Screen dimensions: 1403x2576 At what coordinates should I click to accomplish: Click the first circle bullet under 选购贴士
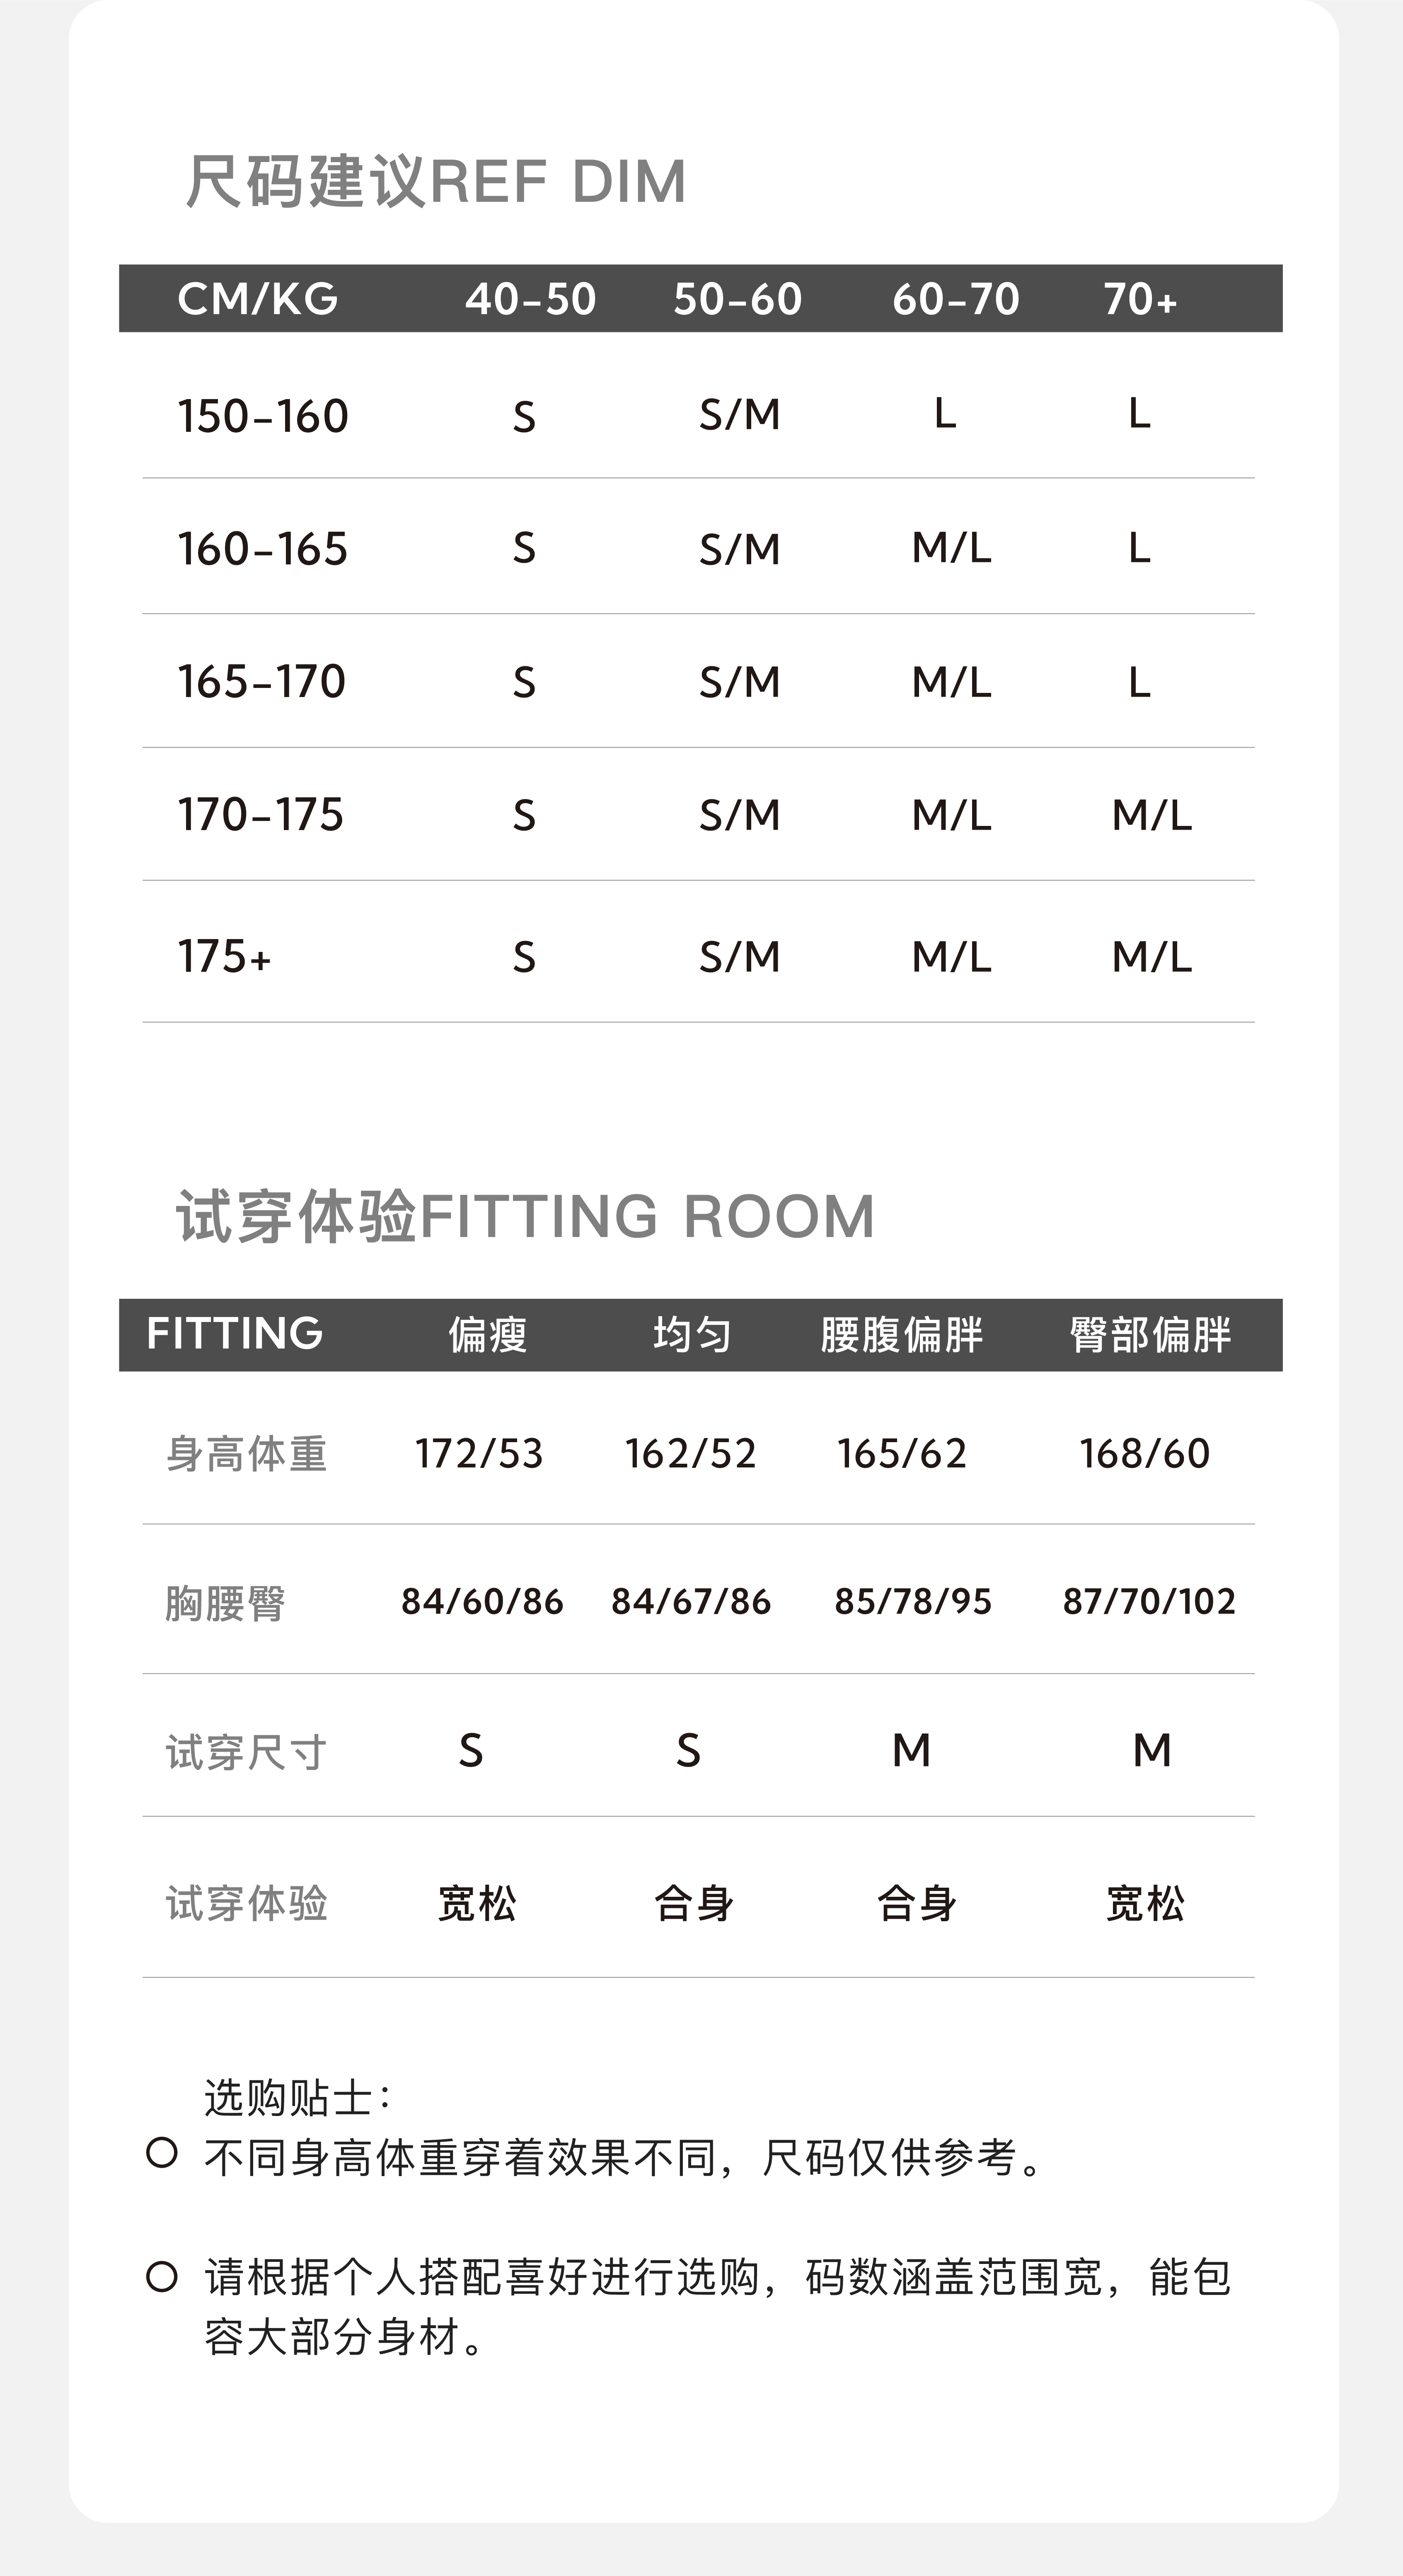point(162,2153)
